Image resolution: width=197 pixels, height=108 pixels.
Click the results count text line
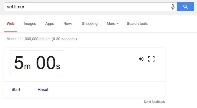(x=42, y=39)
